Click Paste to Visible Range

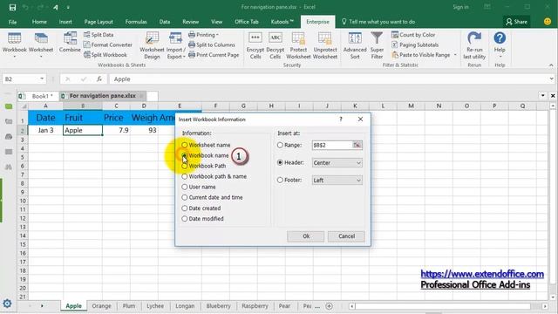click(x=420, y=55)
